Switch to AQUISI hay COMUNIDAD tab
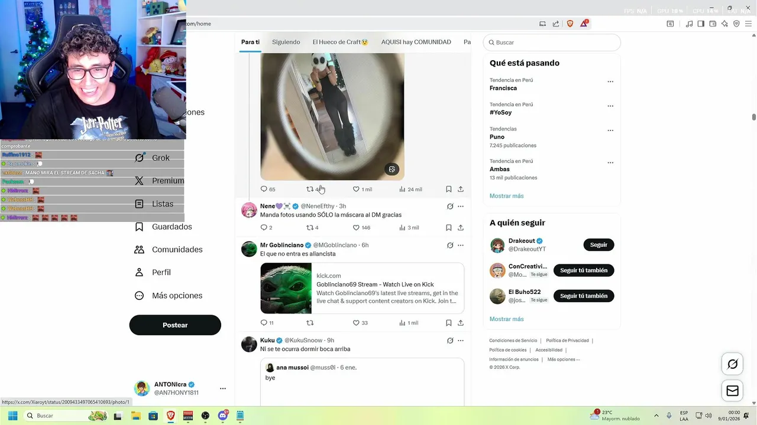This screenshot has width=757, height=425. click(x=416, y=42)
